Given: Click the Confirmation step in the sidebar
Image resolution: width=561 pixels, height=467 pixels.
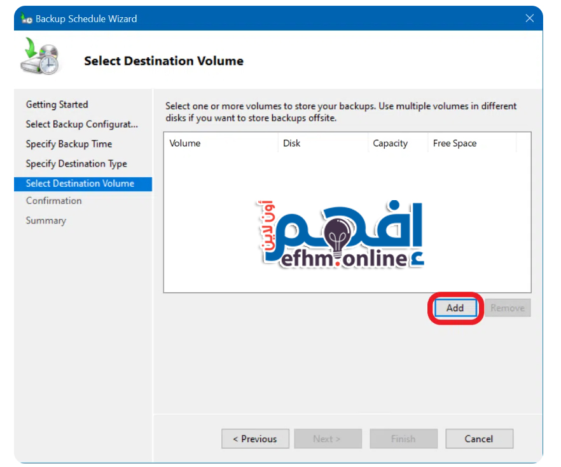Looking at the screenshot, I should [54, 201].
